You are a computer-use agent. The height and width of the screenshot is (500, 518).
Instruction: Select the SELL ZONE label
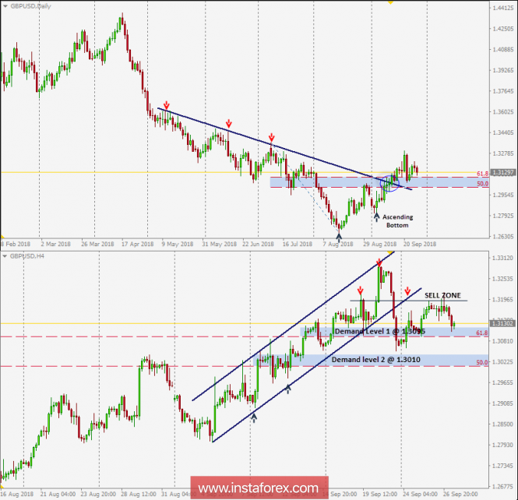pyautogui.click(x=442, y=295)
